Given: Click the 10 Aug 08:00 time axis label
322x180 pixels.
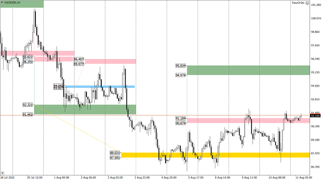Looking at the screenshot, I should point(277,178).
